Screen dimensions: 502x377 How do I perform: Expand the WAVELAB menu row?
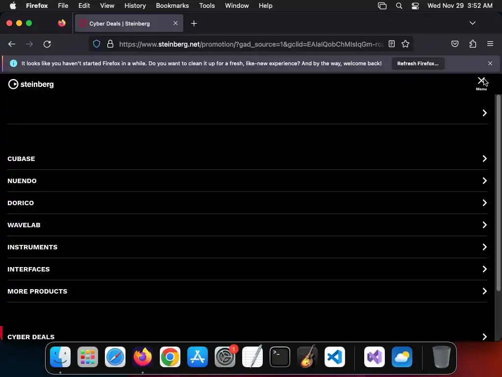pyautogui.click(x=247, y=225)
